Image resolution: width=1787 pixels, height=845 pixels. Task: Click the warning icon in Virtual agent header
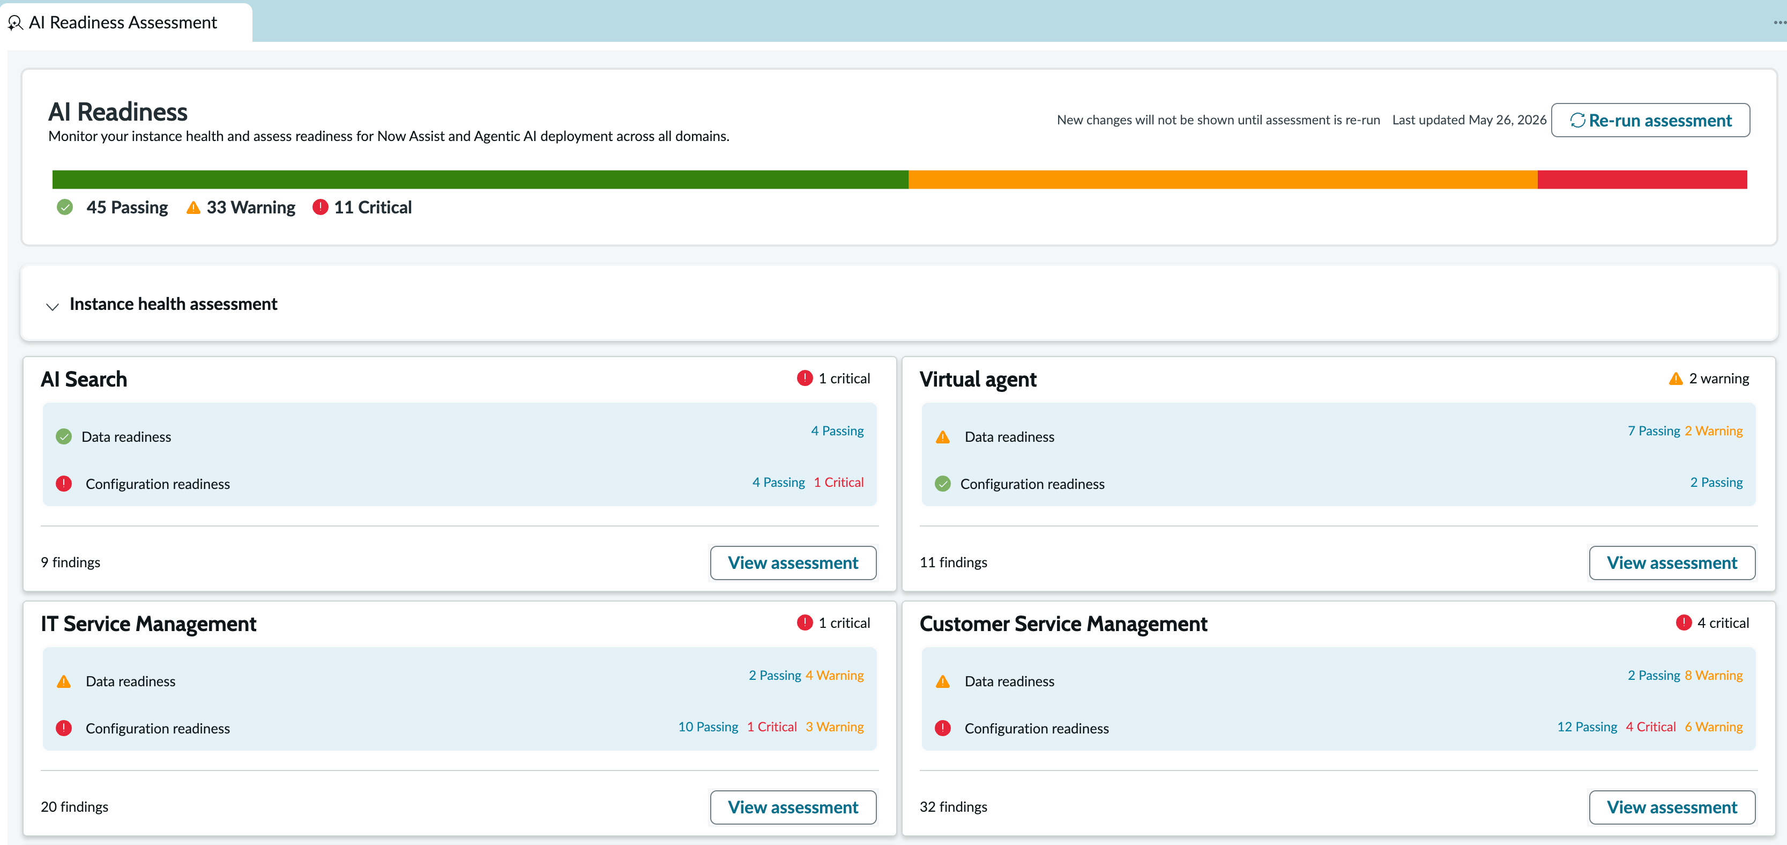coord(1676,378)
